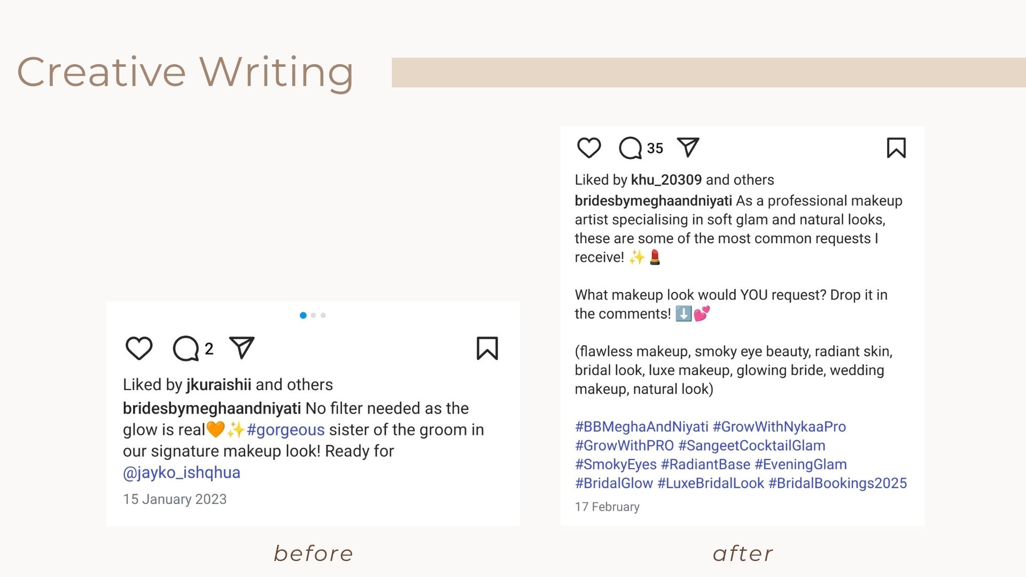Open the 35 comments speech bubble
Viewport: 1026px width, 577px height.
tap(631, 148)
